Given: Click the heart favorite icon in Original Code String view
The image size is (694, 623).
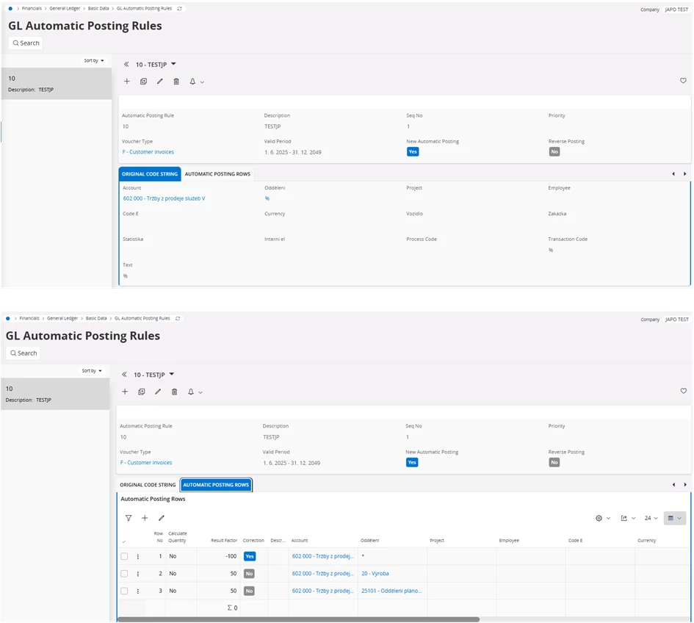Looking at the screenshot, I should coord(684,81).
